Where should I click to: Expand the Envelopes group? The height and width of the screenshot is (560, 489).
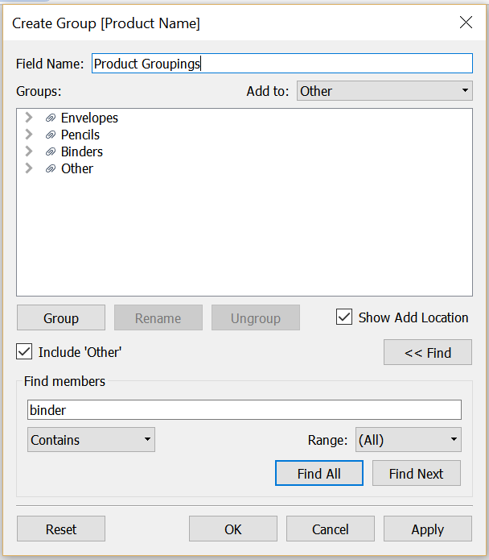(x=29, y=118)
